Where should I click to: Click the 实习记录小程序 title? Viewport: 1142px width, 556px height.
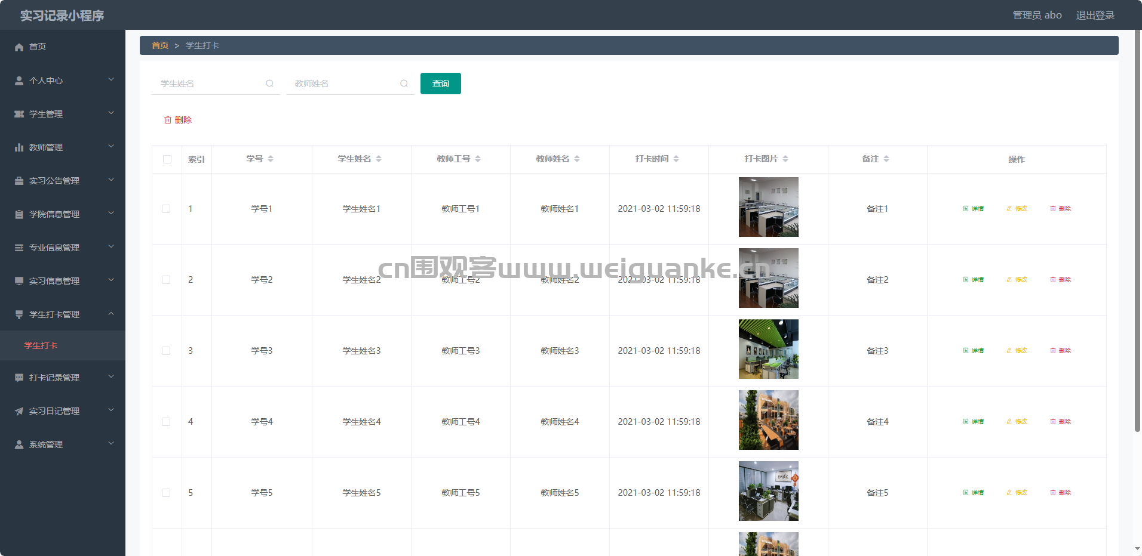coord(62,16)
